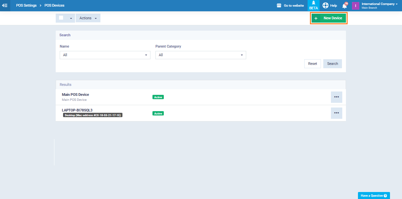Open the BETA rocket icon
The height and width of the screenshot is (199, 402).
[x=313, y=3]
